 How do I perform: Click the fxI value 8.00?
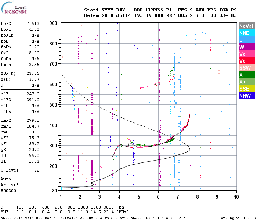(x=34, y=53)
